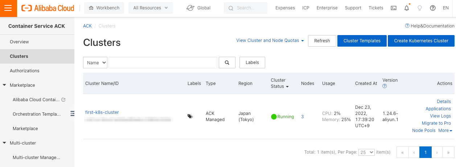The image size is (456, 167).
Task: Focus the cluster name search field
Action: click(x=163, y=63)
